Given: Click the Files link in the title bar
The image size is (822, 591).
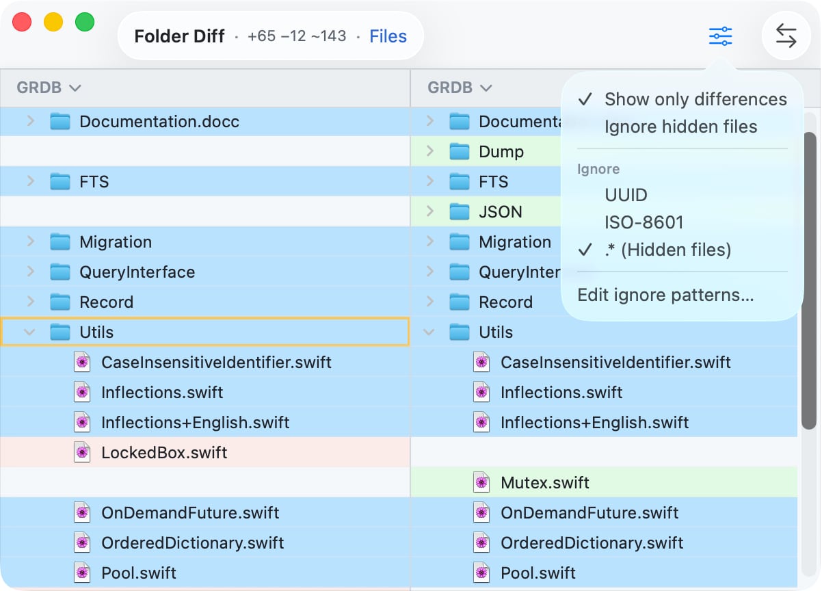Looking at the screenshot, I should (x=388, y=36).
